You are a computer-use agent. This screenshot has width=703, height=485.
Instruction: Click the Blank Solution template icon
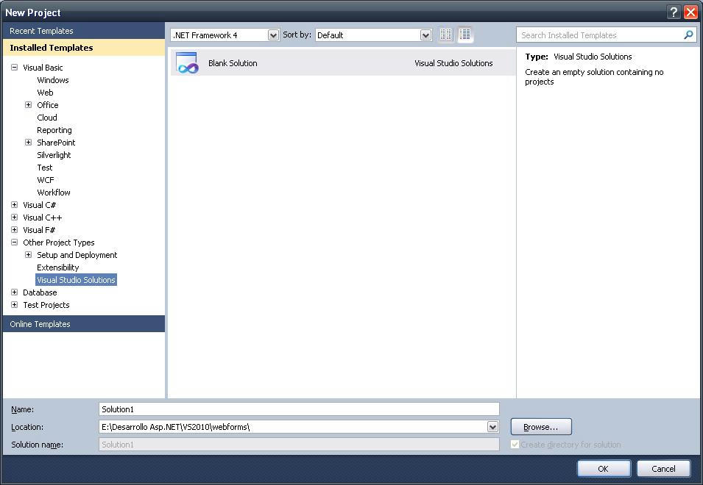187,63
